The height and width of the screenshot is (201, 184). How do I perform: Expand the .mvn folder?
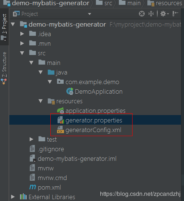22,44
